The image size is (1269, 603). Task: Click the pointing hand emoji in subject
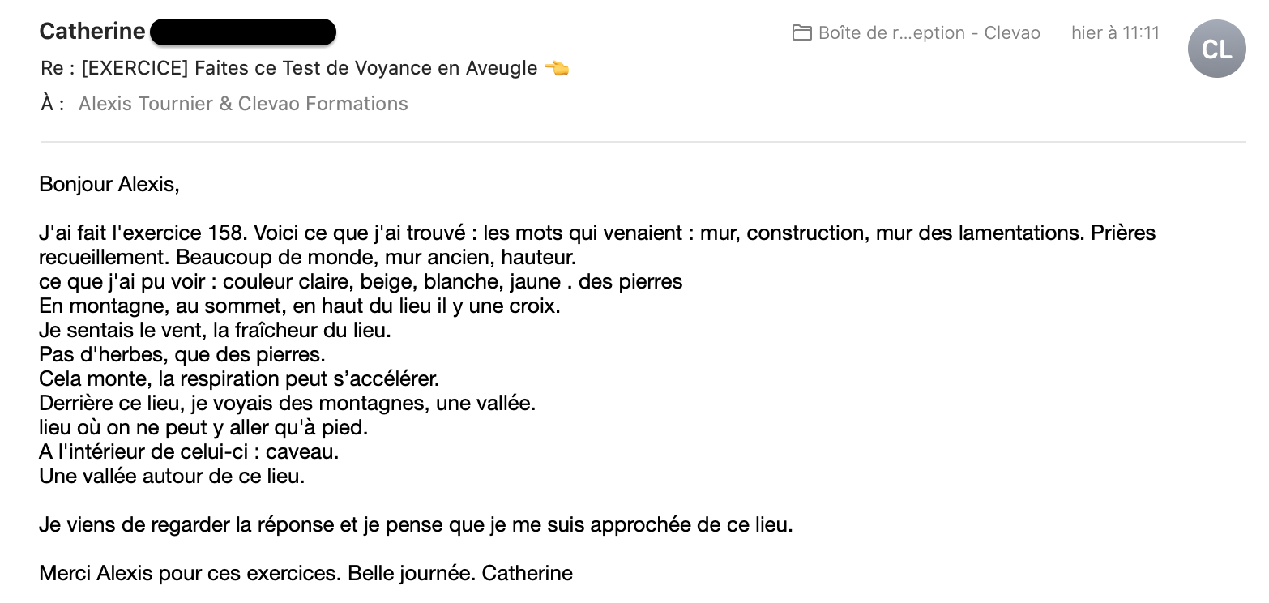tap(557, 68)
